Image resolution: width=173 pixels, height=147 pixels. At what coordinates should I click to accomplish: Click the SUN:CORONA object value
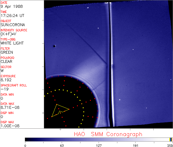click(x=12, y=25)
